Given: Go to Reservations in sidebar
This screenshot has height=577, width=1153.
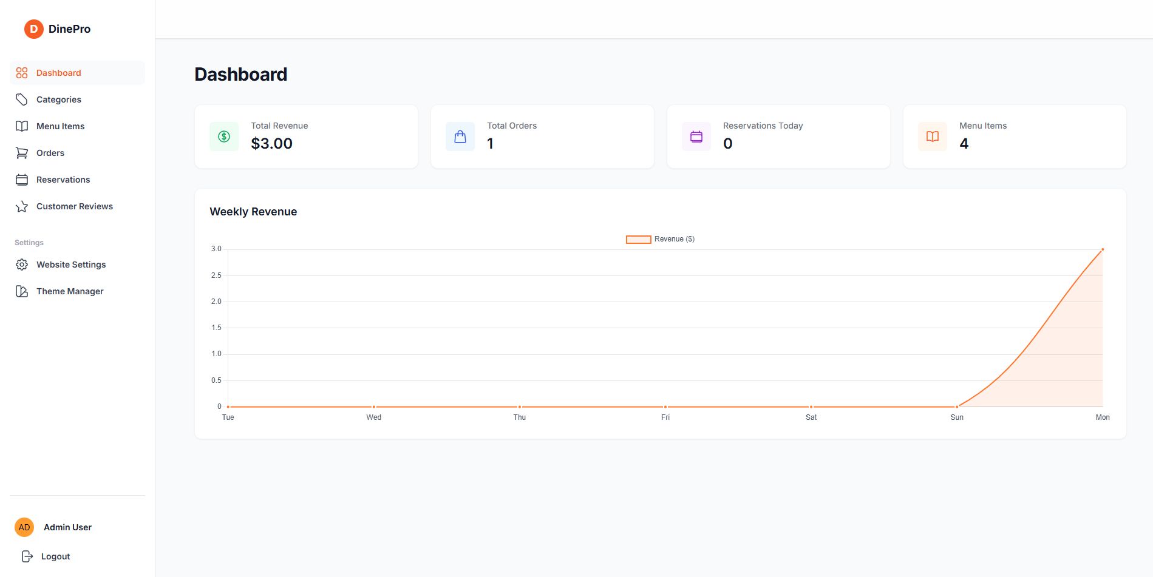Looking at the screenshot, I should pos(63,180).
